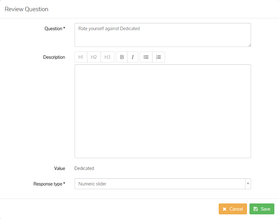Click the Response type dropdown arrow

pos(248,184)
